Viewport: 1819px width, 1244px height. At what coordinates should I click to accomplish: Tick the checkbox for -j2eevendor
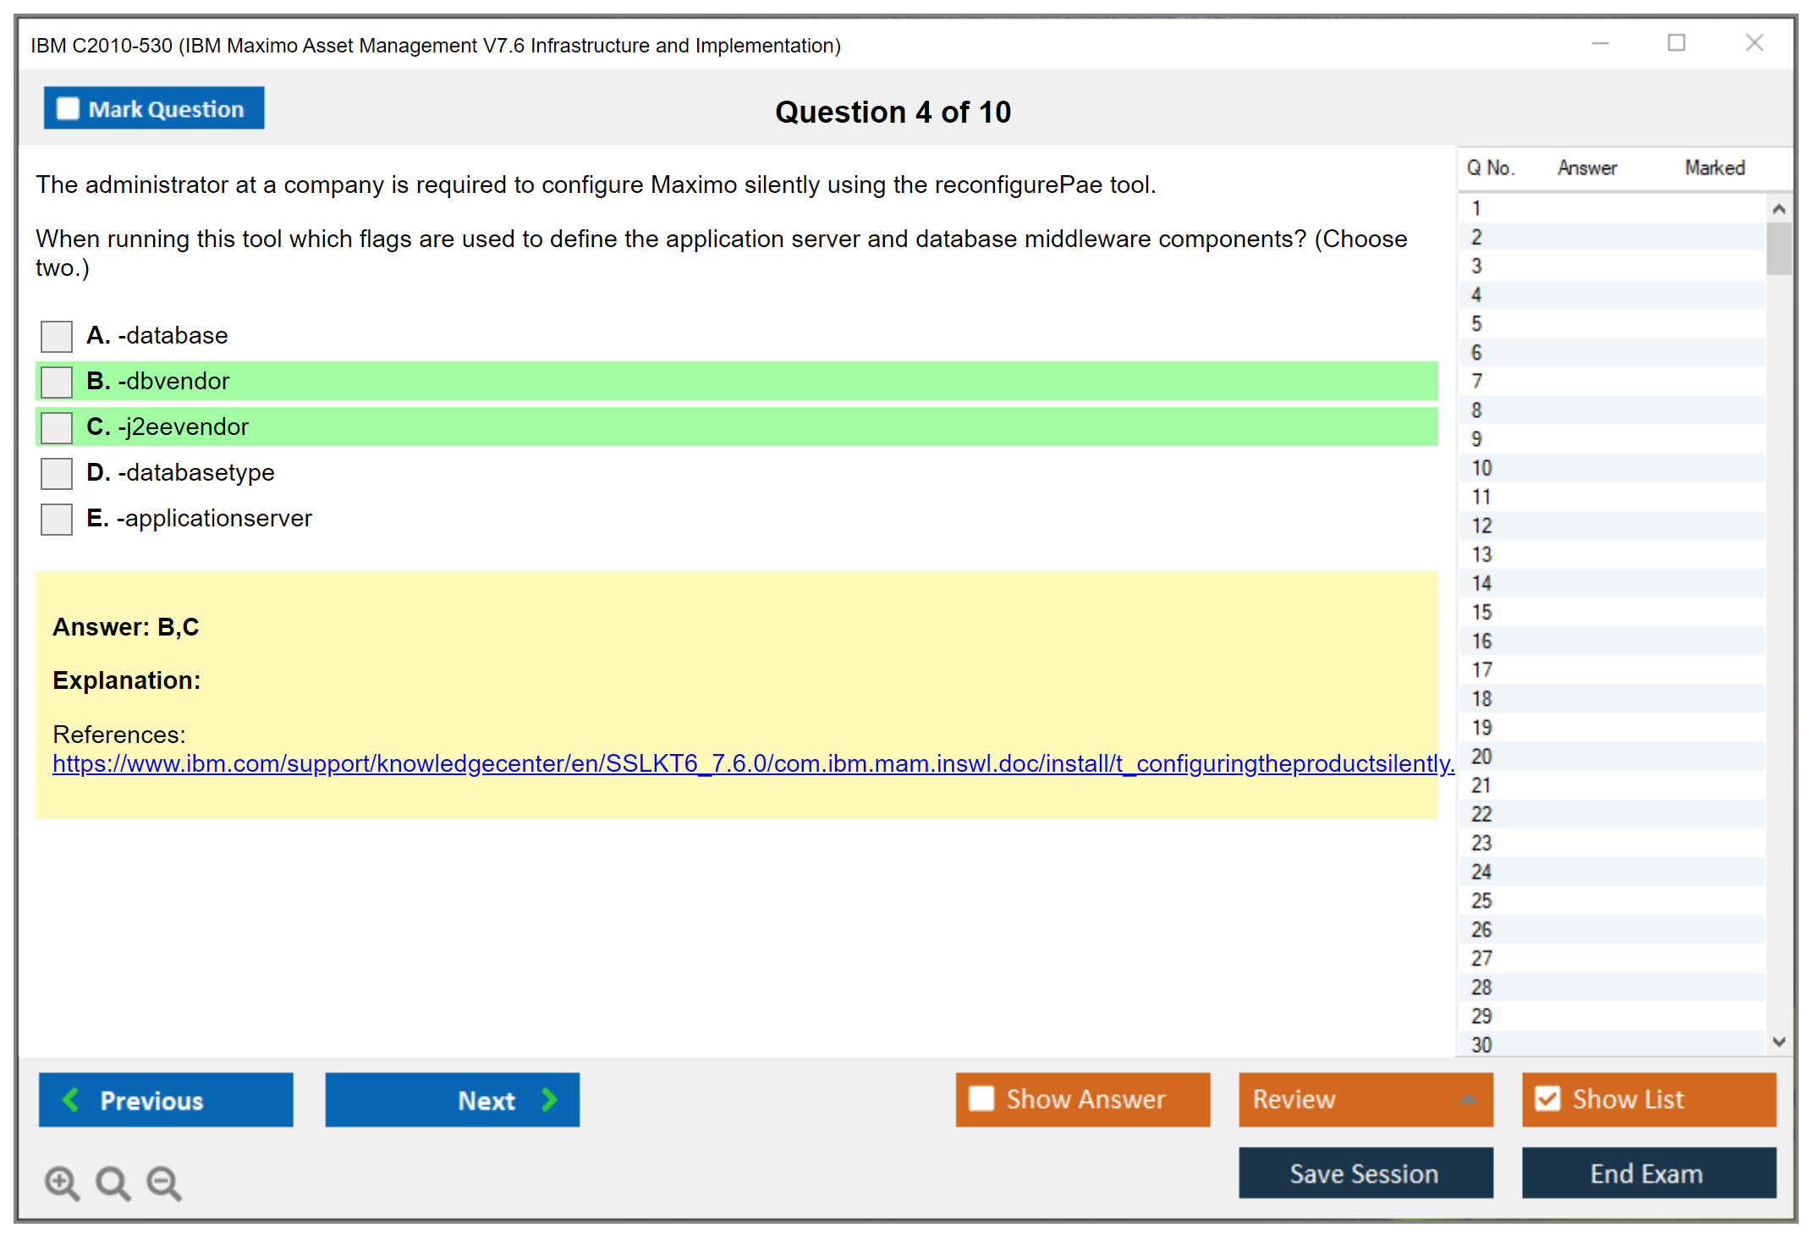(57, 427)
